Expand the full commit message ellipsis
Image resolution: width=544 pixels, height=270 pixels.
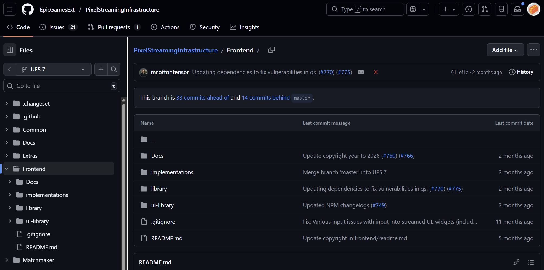361,72
